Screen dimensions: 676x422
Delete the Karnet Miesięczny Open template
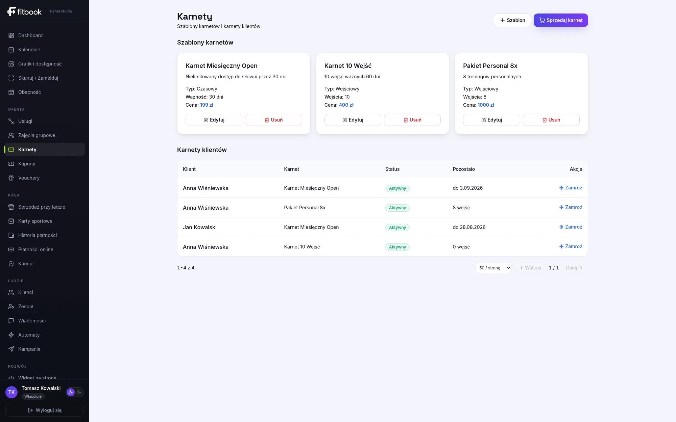[273, 120]
